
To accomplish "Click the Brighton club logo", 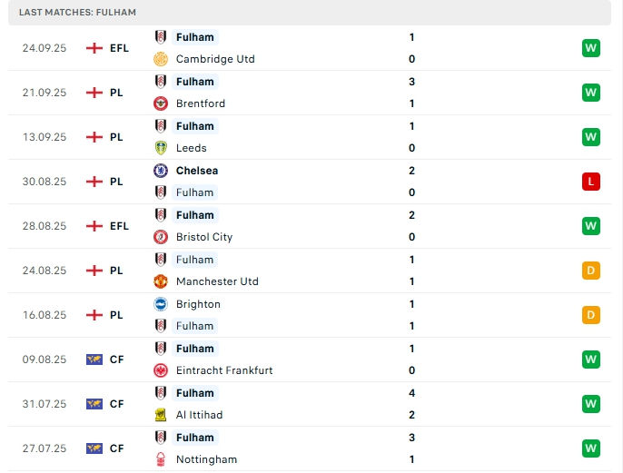I will coord(161,304).
